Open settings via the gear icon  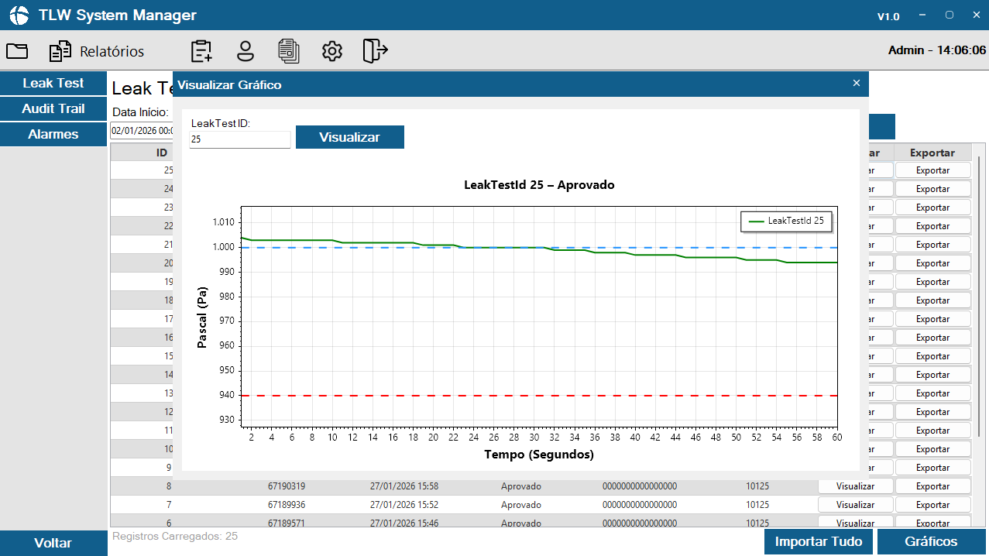click(x=332, y=51)
